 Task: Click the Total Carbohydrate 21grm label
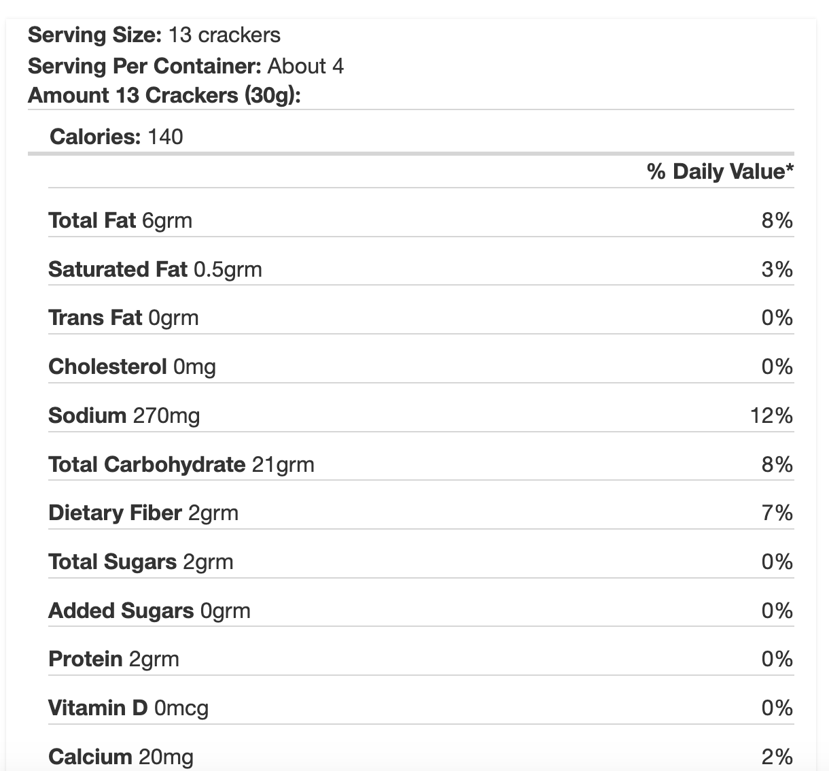[x=181, y=464]
